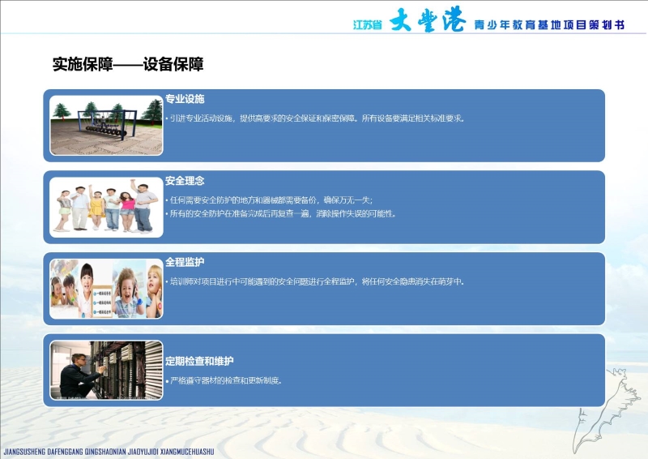Click the group of young people photo

coord(106,207)
